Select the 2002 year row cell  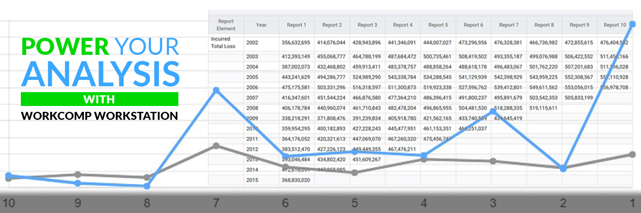pyautogui.click(x=252, y=42)
